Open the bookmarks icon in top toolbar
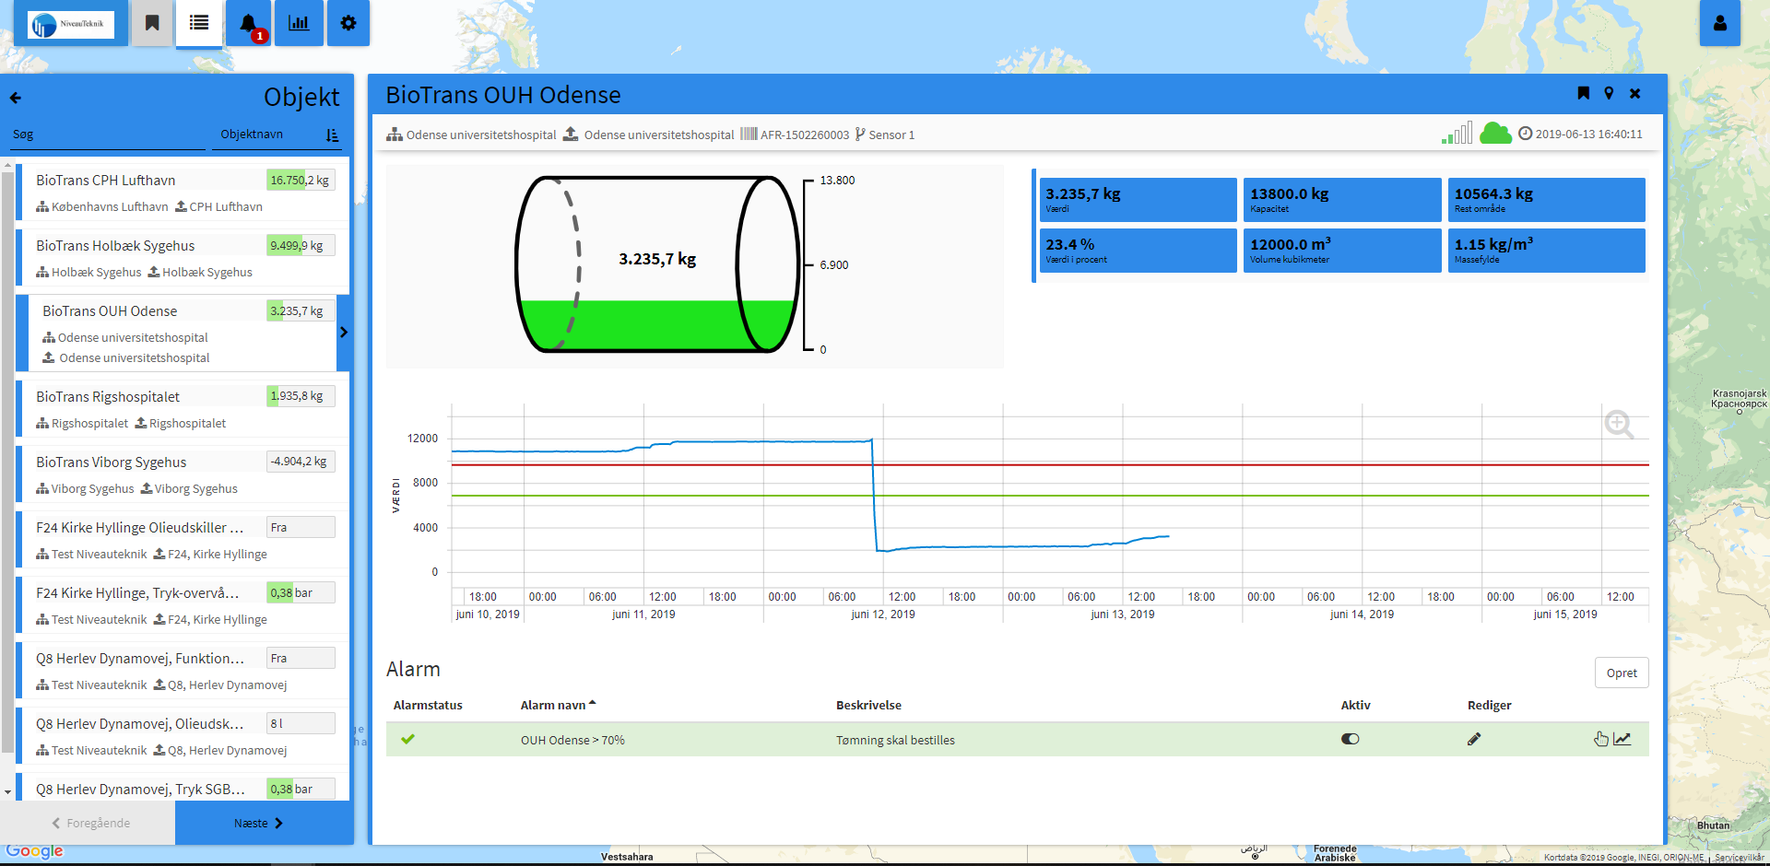The image size is (1770, 866). [152, 23]
